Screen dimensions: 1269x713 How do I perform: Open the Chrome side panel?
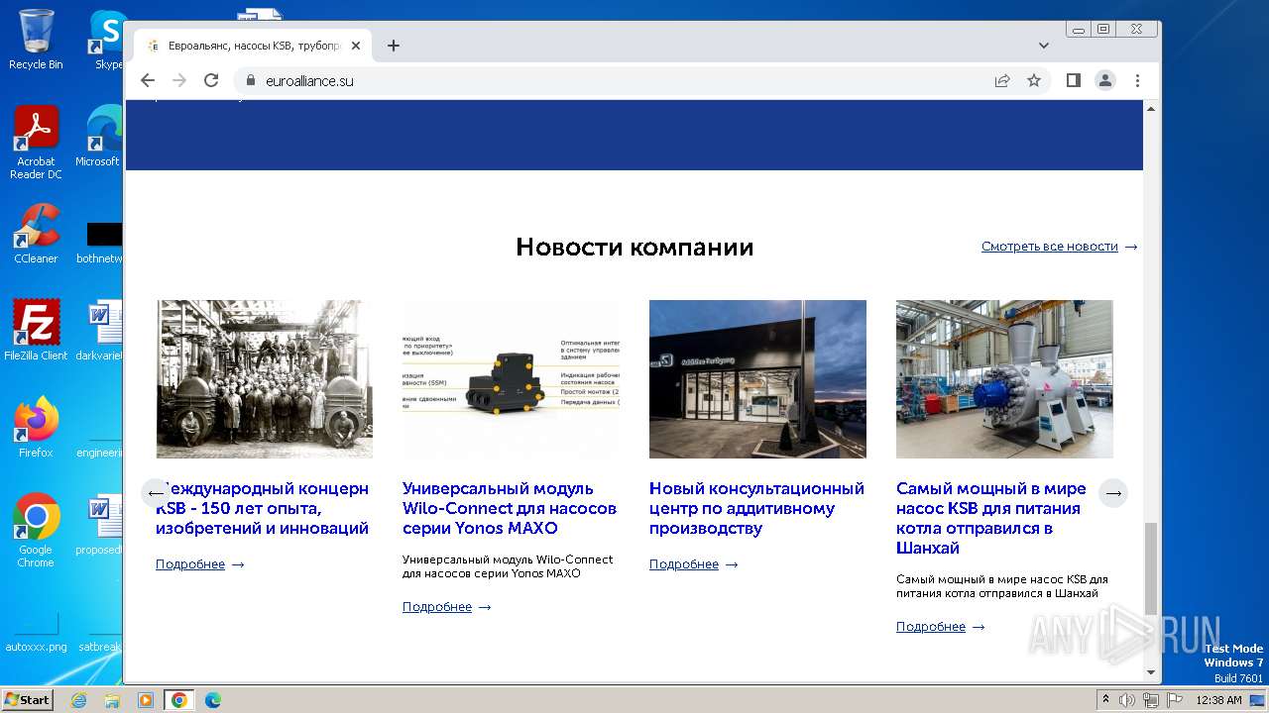[x=1074, y=80]
